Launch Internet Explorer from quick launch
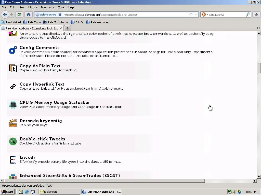The image size is (261, 195). [27, 192]
